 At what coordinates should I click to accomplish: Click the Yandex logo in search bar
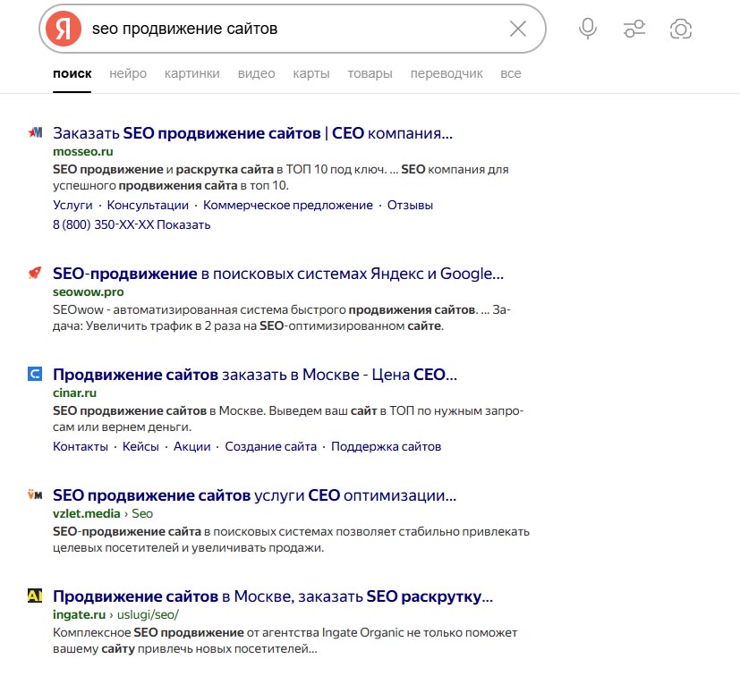(x=64, y=29)
